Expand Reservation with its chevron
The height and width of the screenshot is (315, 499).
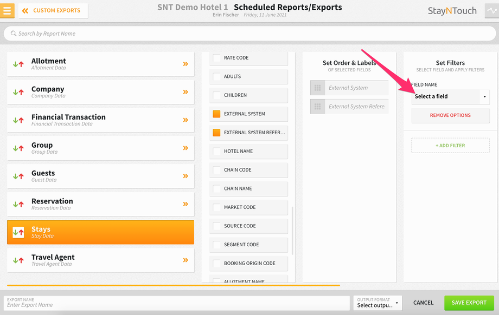coord(185,204)
